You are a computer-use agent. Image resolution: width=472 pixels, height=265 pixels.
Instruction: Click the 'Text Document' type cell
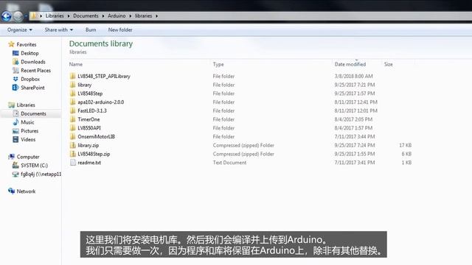(229, 163)
